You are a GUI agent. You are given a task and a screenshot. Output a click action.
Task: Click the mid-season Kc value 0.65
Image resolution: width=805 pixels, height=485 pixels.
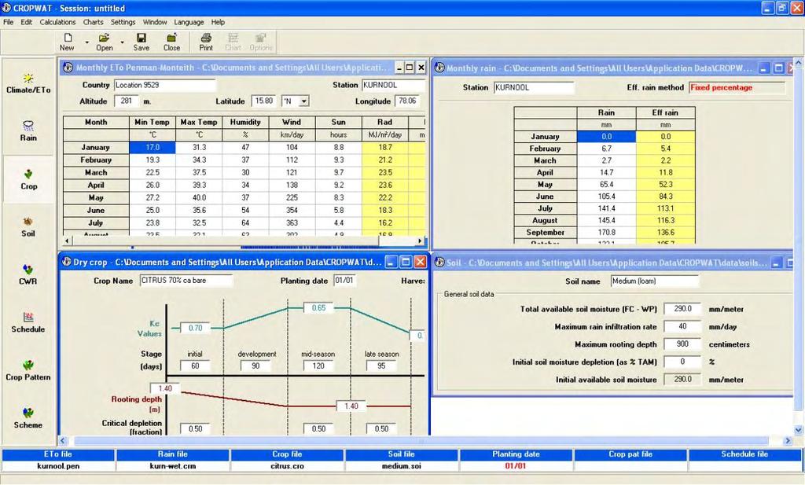click(318, 308)
